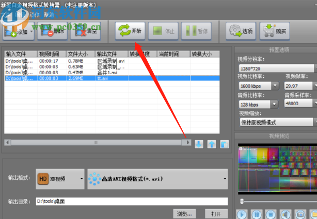This screenshot has height=219, width=317.
Task: Click the 输出目录 path input field
Action: 132,201
